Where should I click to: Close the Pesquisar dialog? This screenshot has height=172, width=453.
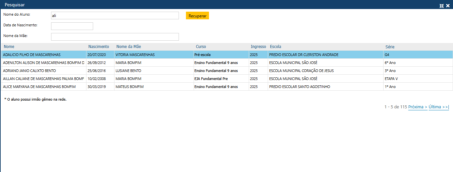(x=448, y=6)
